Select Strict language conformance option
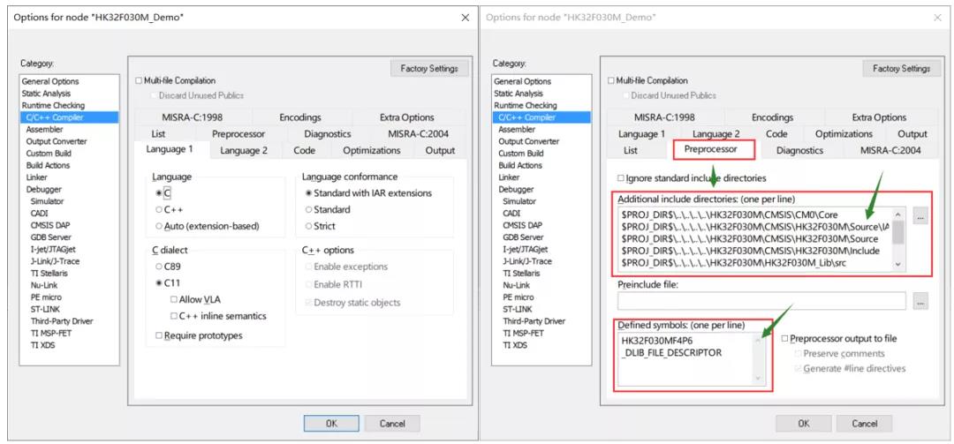 point(308,226)
